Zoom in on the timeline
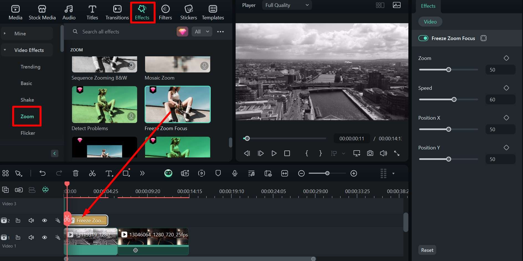The image size is (523, 261). click(x=354, y=173)
